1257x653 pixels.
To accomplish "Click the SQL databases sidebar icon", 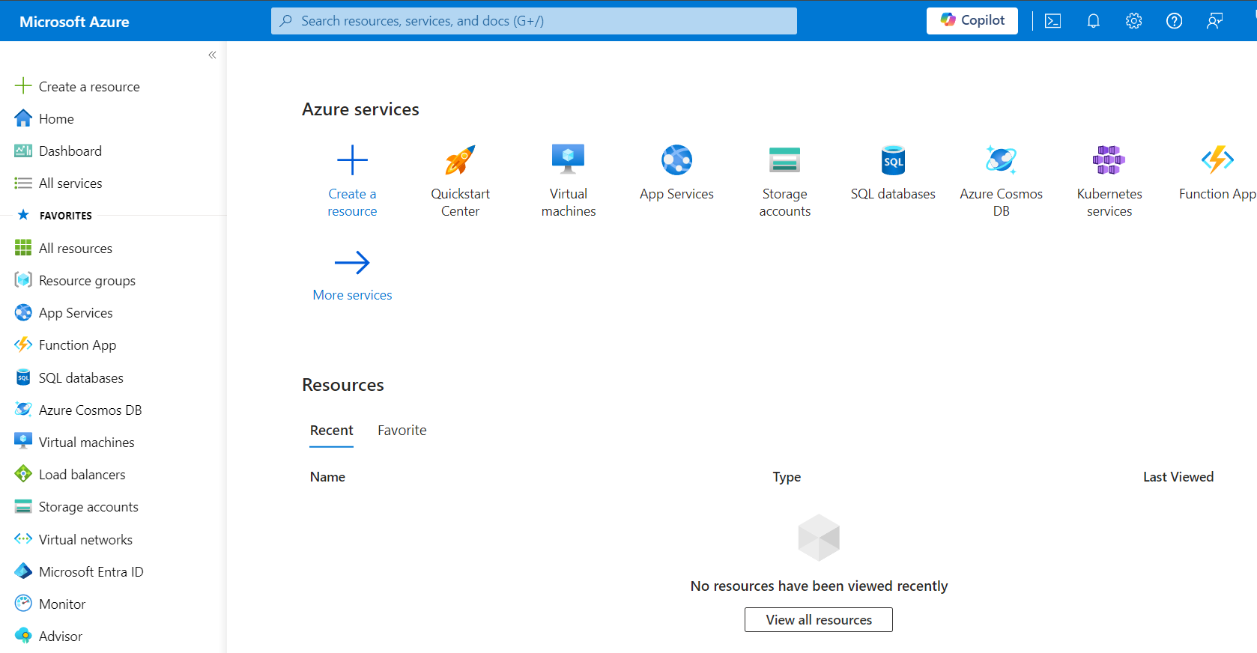I will 23,377.
